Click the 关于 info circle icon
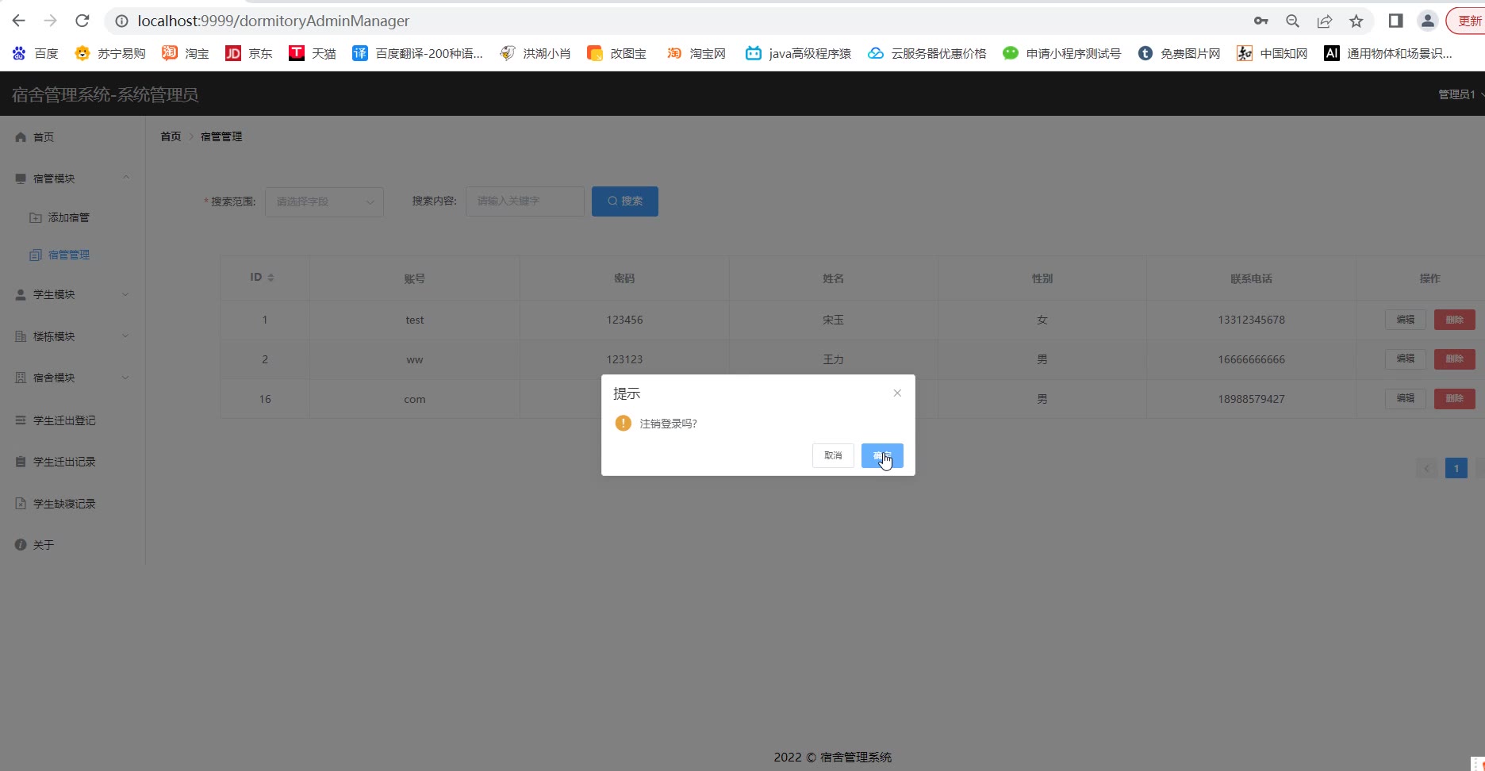1485x771 pixels. click(x=21, y=545)
